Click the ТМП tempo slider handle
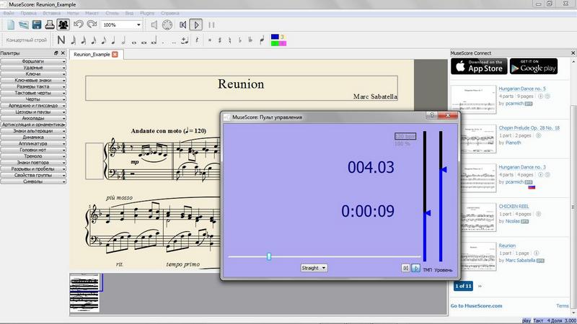Screen dimensions: 577x324 coord(427,213)
